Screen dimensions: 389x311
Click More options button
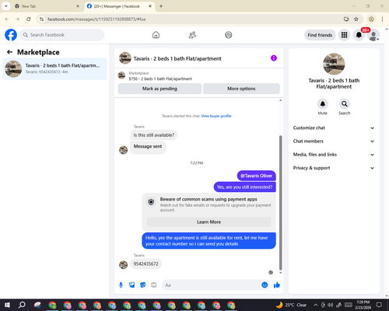click(241, 89)
